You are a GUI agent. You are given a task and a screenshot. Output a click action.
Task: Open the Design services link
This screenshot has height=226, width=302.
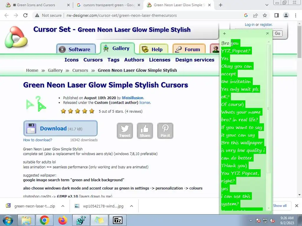pyautogui.click(x=195, y=60)
